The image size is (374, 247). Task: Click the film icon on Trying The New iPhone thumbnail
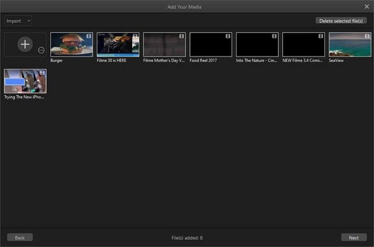click(42, 72)
